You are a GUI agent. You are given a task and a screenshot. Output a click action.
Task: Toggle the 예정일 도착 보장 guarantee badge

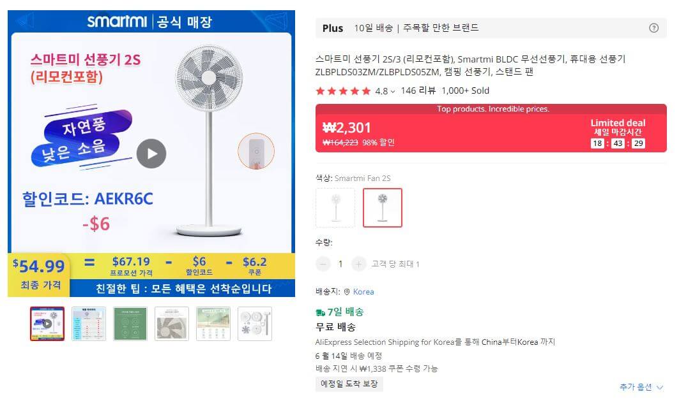coord(349,384)
